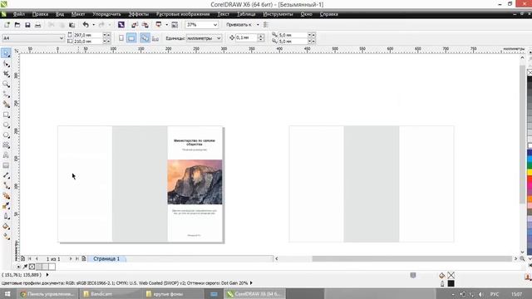This screenshot has height=299, width=532.
Task: Expand the cursor coordinates status arrow
Action: point(47,275)
